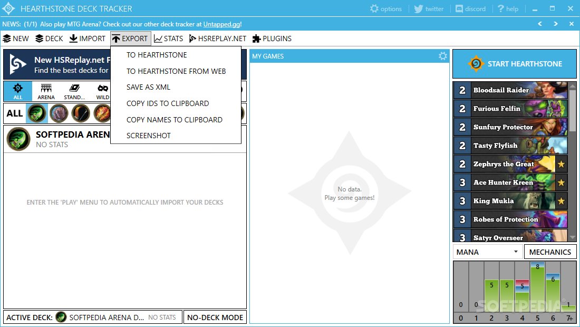Open the options gear in title bar

point(385,8)
